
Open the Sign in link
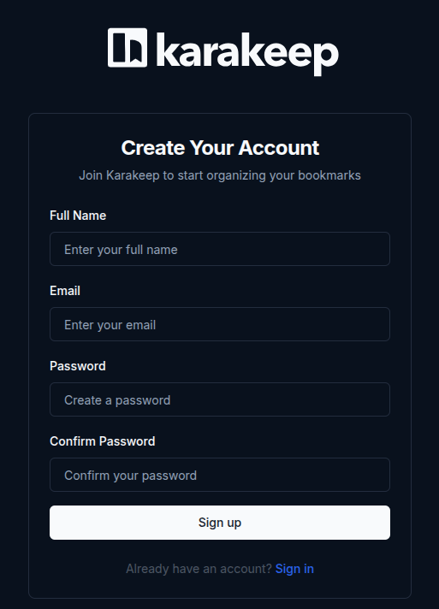coord(294,569)
